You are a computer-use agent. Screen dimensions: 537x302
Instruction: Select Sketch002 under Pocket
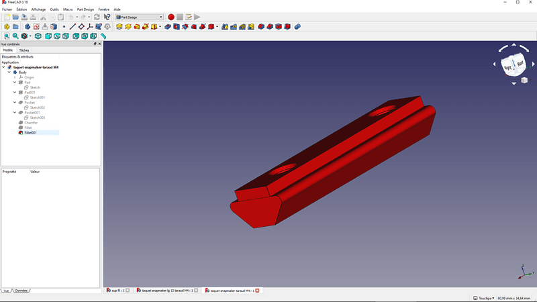pyautogui.click(x=38, y=107)
